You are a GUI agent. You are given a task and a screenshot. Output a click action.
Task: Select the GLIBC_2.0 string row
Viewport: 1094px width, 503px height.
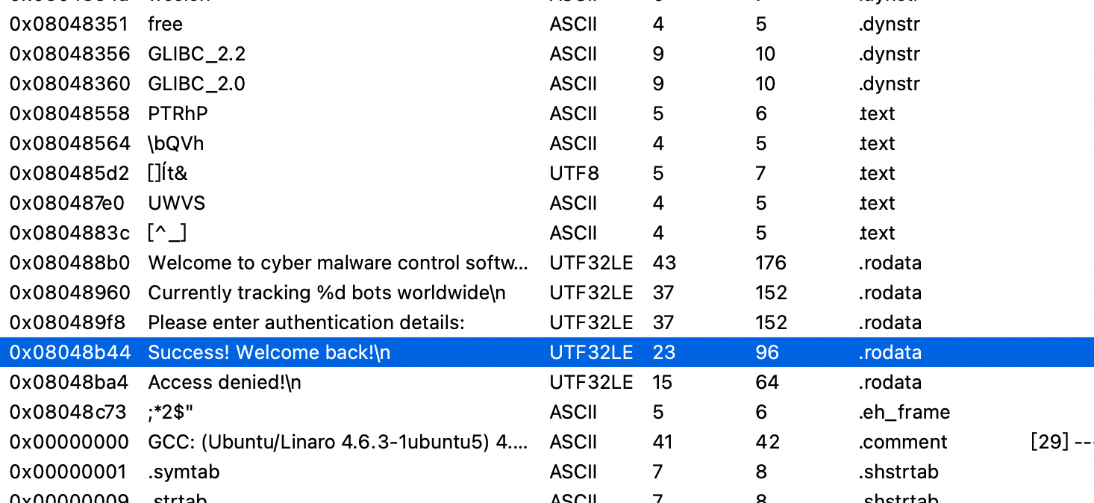[x=196, y=84]
